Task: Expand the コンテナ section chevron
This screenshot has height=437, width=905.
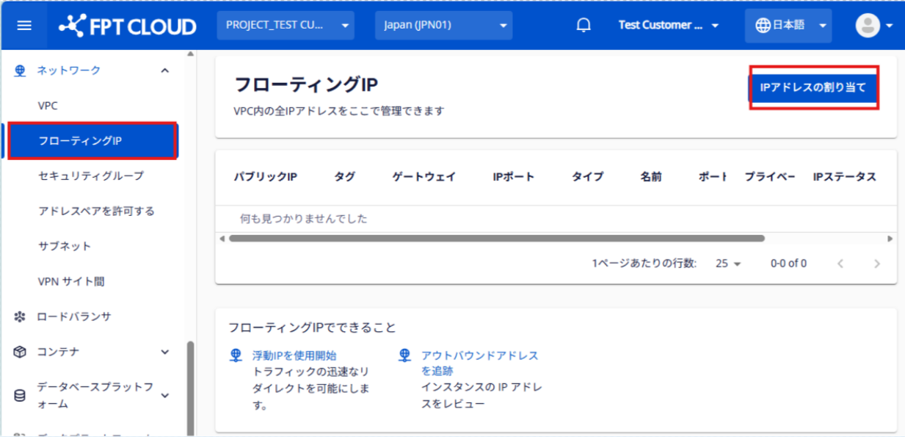Action: pyautogui.click(x=164, y=352)
